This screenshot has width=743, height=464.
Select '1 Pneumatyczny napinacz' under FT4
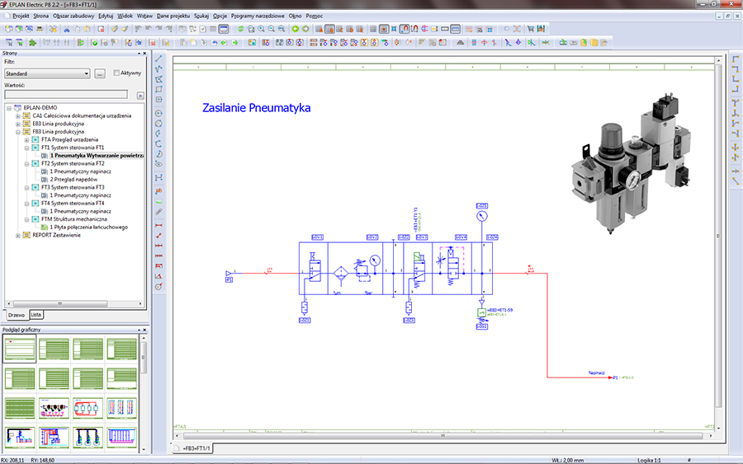tap(80, 212)
